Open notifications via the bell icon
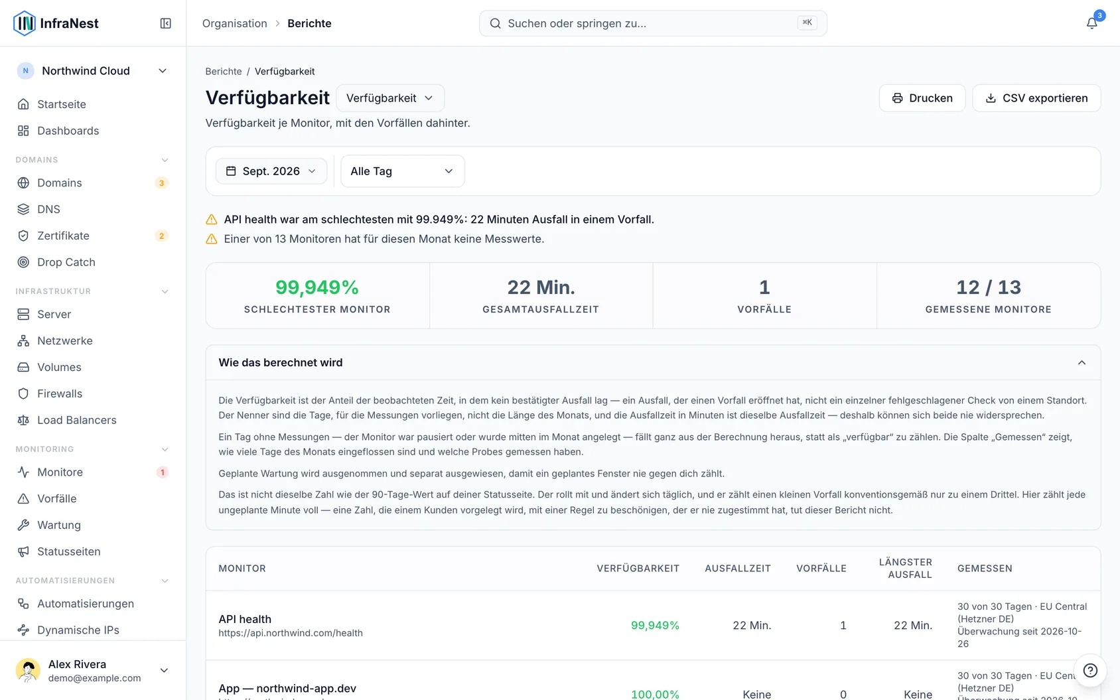Screen dimensions: 1120x700 [1091, 23]
